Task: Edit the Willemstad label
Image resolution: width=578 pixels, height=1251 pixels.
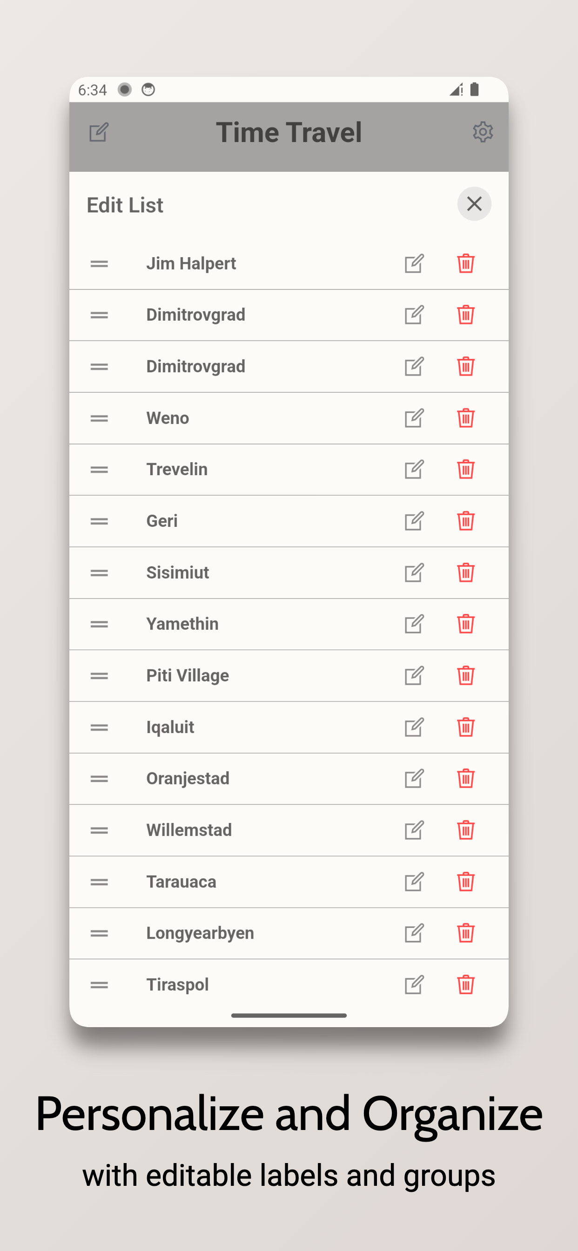Action: pyautogui.click(x=414, y=830)
